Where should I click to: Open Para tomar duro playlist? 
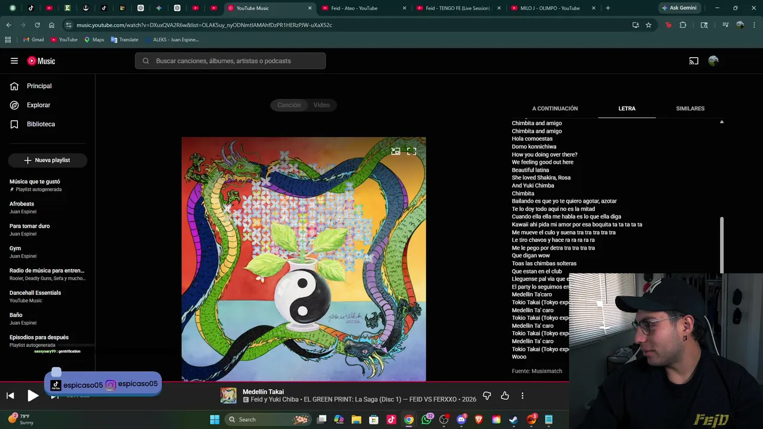(48, 229)
